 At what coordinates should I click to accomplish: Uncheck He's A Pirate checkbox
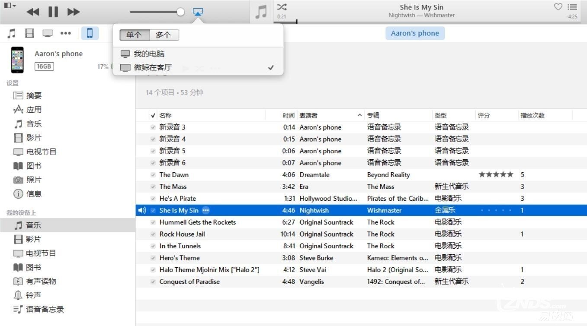(153, 199)
